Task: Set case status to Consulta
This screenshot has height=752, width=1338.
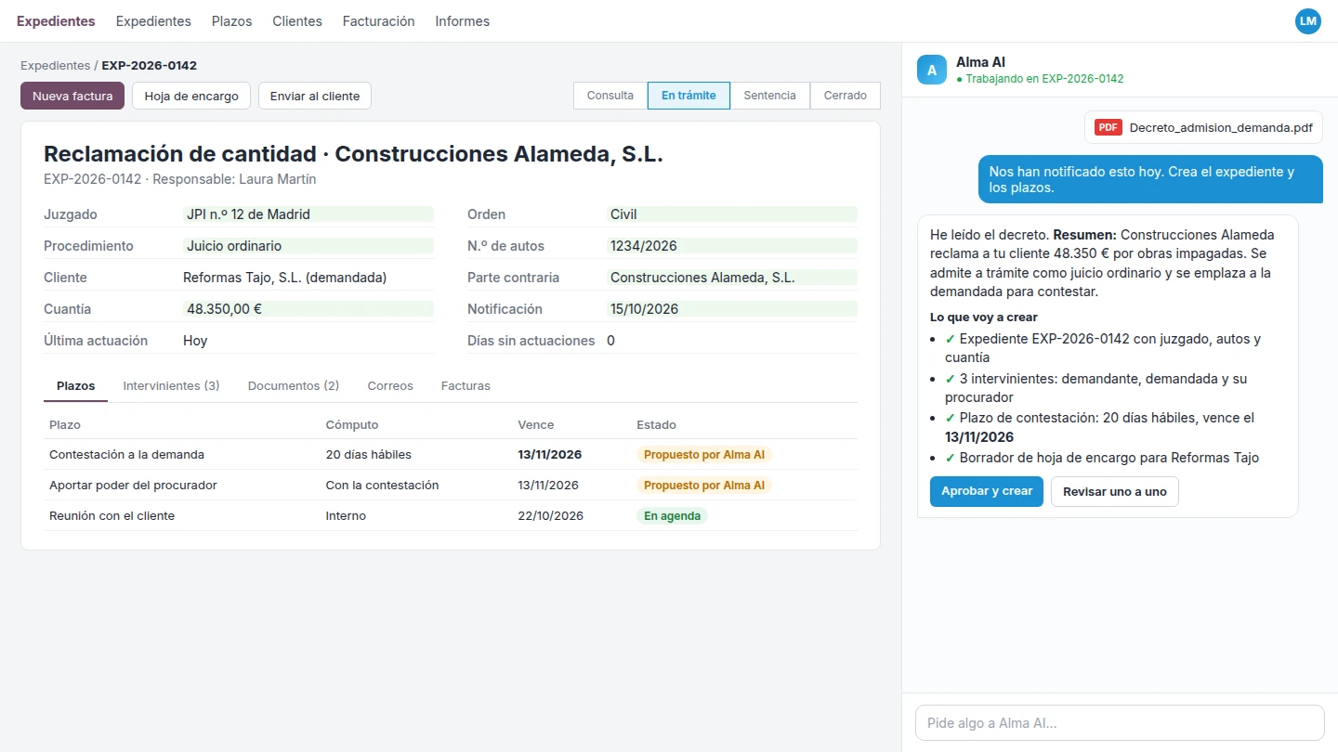Action: tap(610, 96)
